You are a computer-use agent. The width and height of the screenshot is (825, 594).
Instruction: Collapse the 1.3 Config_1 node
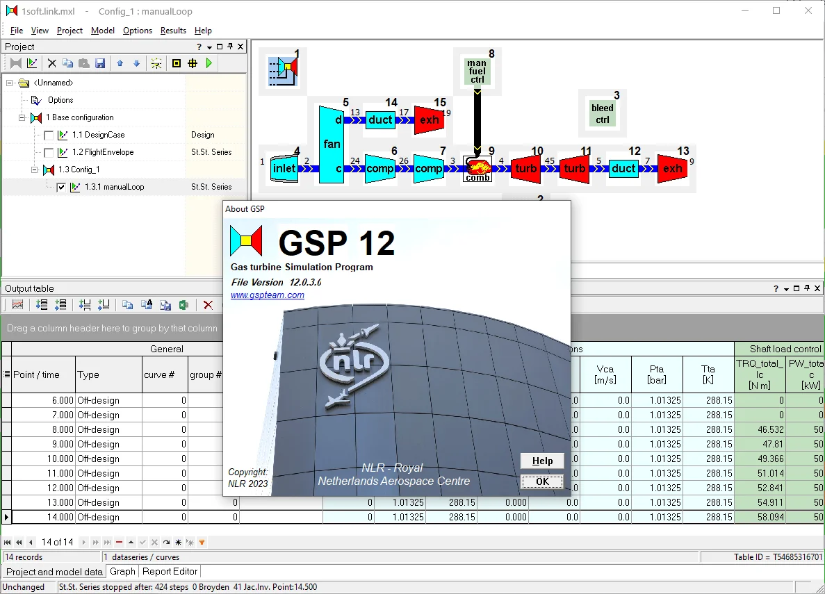pos(35,170)
